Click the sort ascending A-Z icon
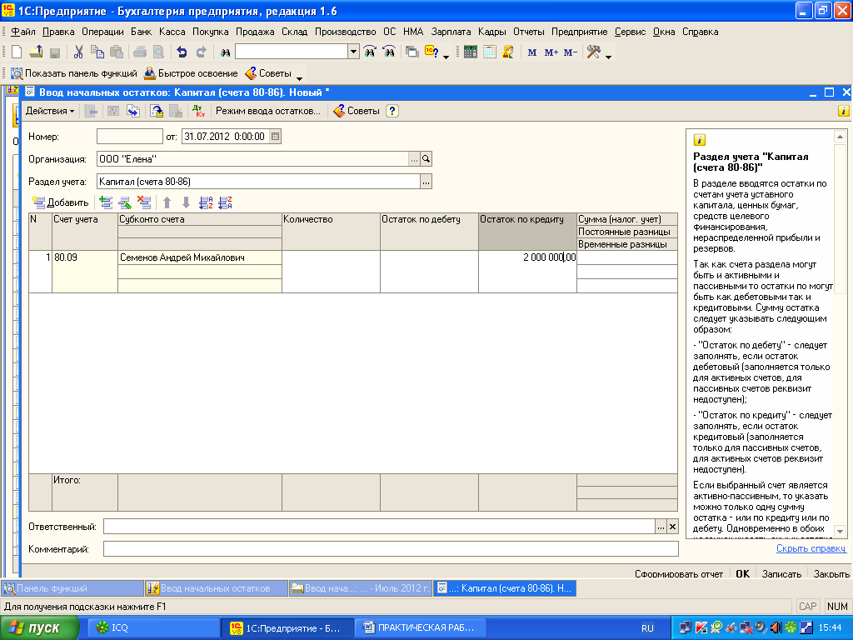Viewport: 853px width, 640px height. click(x=206, y=202)
